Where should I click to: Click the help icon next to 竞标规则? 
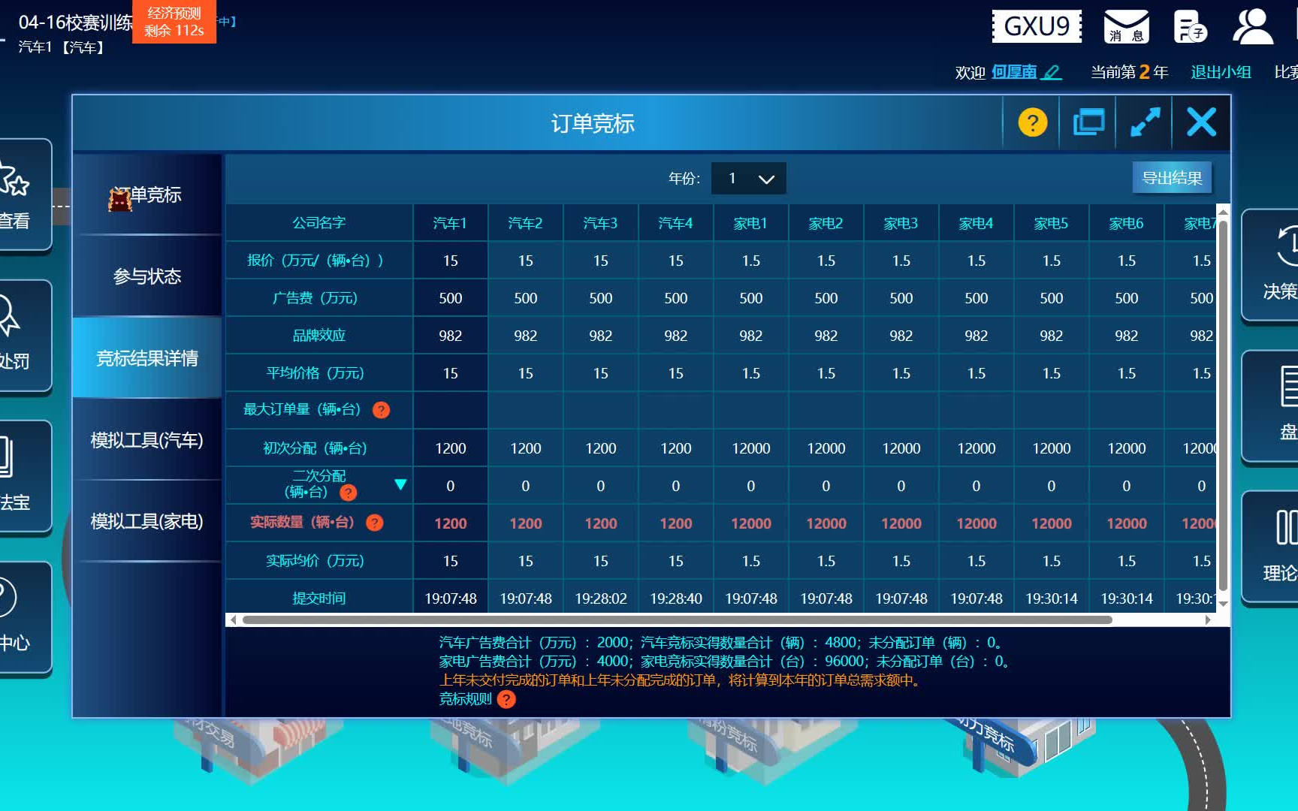coord(507,699)
